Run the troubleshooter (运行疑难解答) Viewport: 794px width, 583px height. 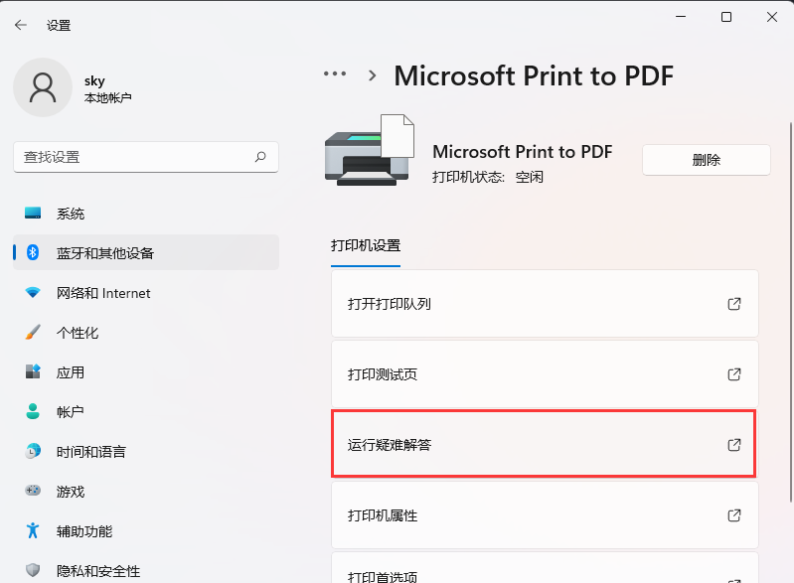(544, 445)
